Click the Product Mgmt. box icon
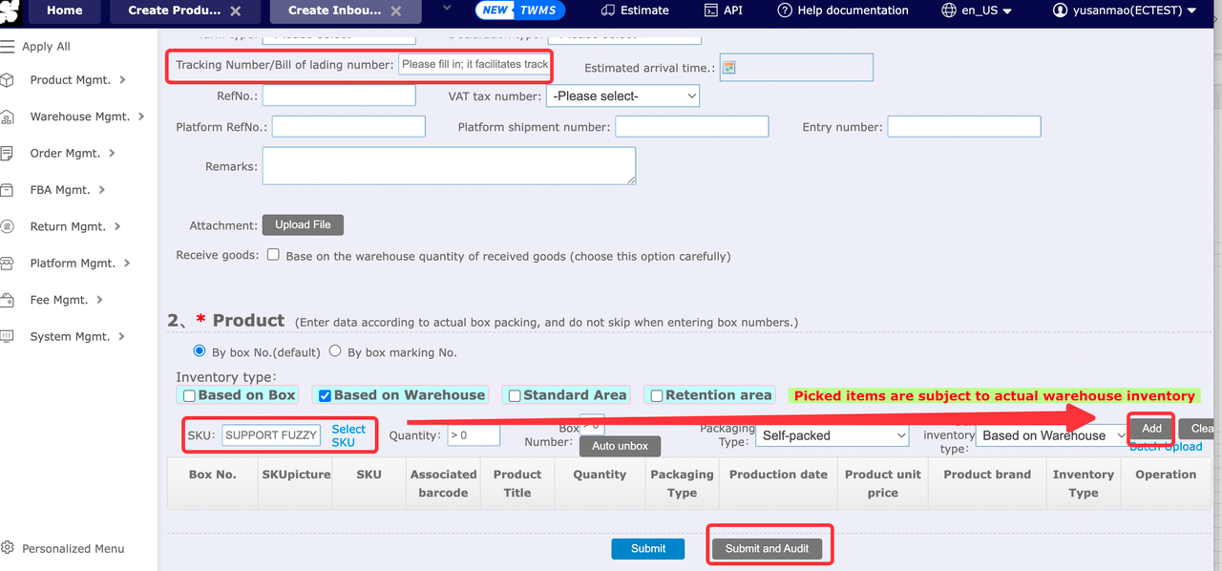This screenshot has width=1222, height=571. tap(8, 80)
